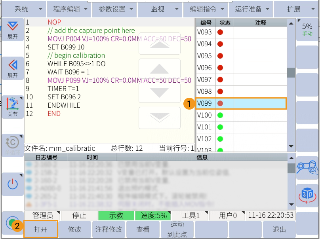
Task: Click the 工具1 tool selector
Action: (190, 215)
